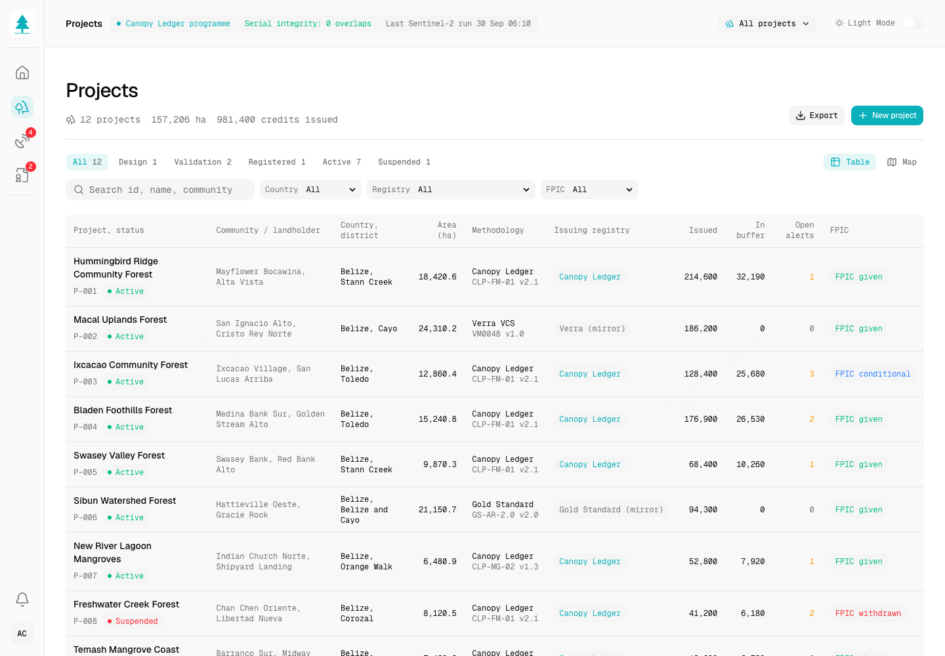Image resolution: width=945 pixels, height=656 pixels.
Task: Toggle the Light Mode switch
Action: (913, 23)
